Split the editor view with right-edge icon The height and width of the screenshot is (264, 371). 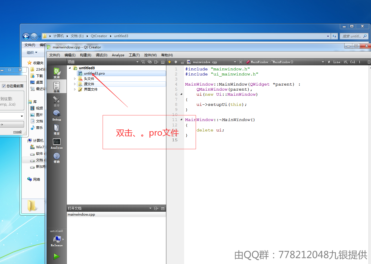pyautogui.click(x=369, y=62)
